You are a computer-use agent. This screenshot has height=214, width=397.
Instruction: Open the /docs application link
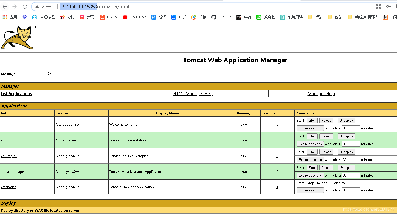5,140
